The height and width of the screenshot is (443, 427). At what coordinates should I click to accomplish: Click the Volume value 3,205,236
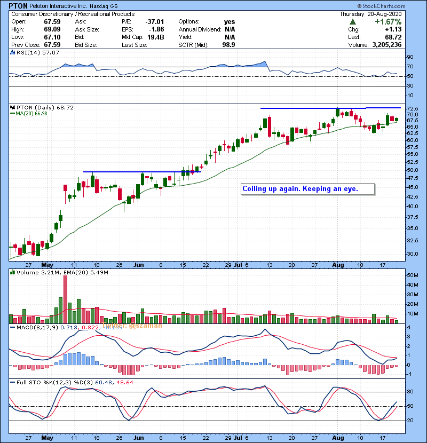coord(387,45)
